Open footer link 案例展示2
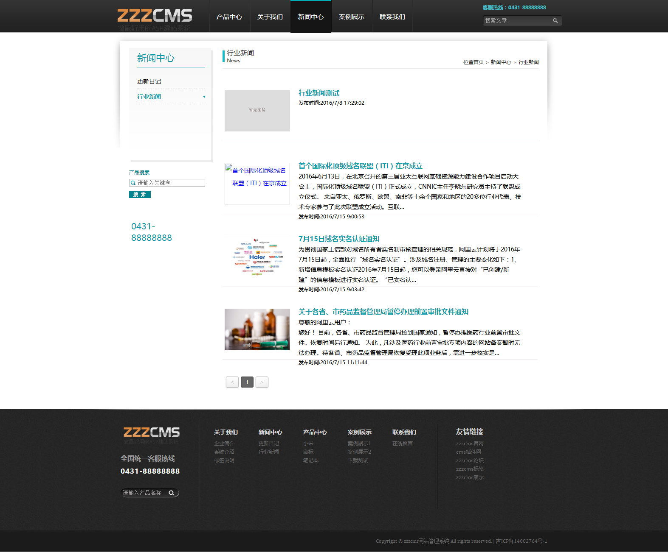668x558 pixels. 360,452
